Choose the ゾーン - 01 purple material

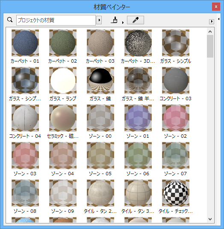[138, 118]
